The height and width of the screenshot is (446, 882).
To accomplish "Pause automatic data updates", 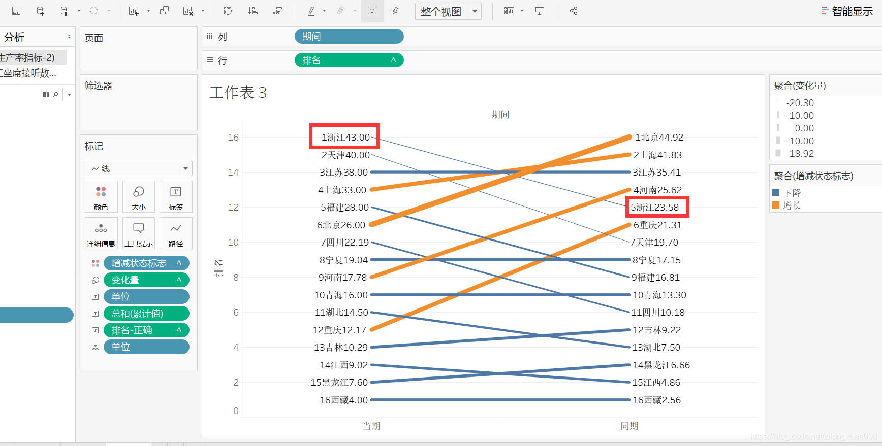I will 64,11.
